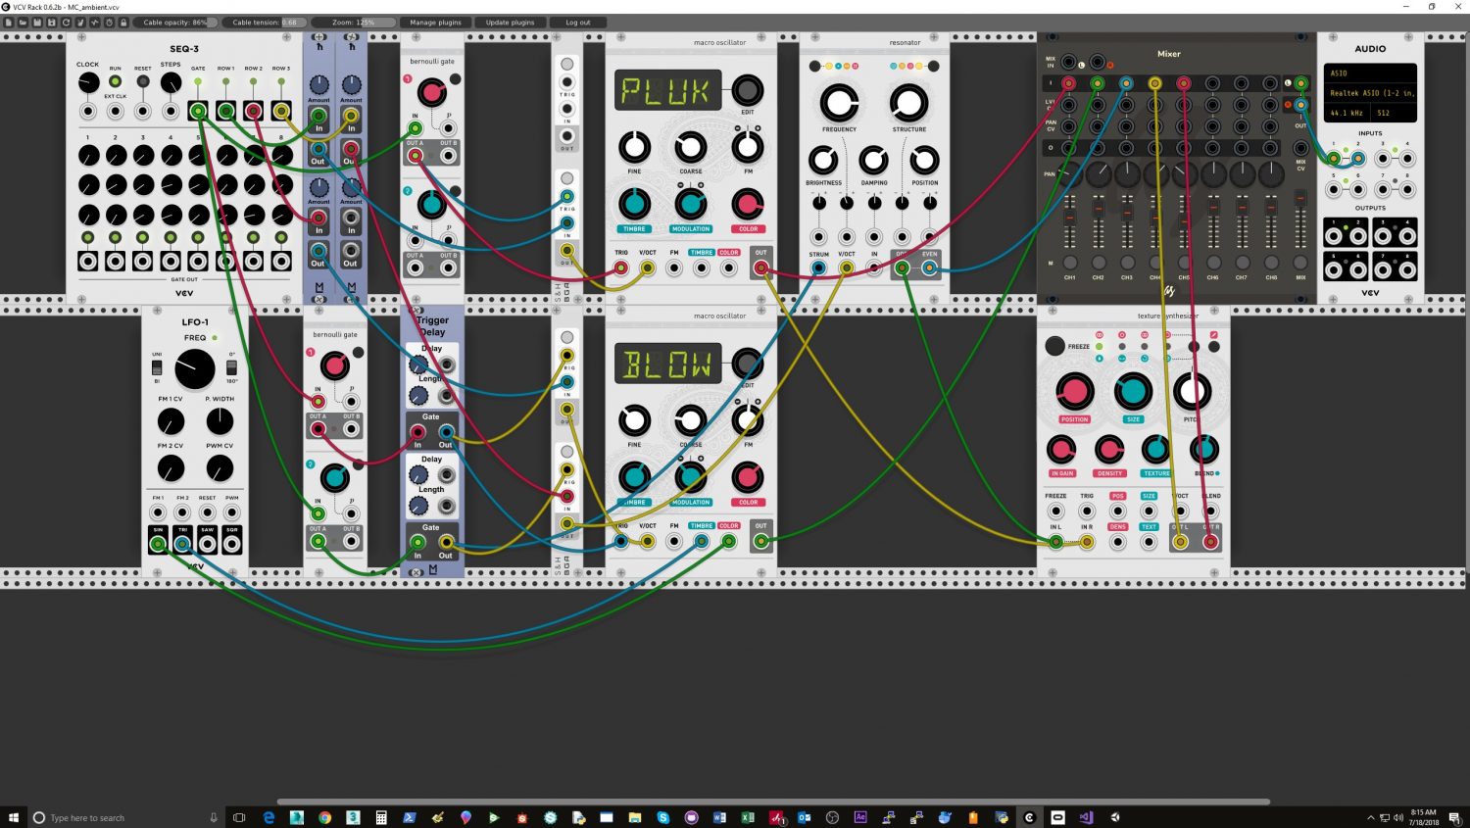
Task: Create a new patch with the toolbar icon
Action: 9,23
